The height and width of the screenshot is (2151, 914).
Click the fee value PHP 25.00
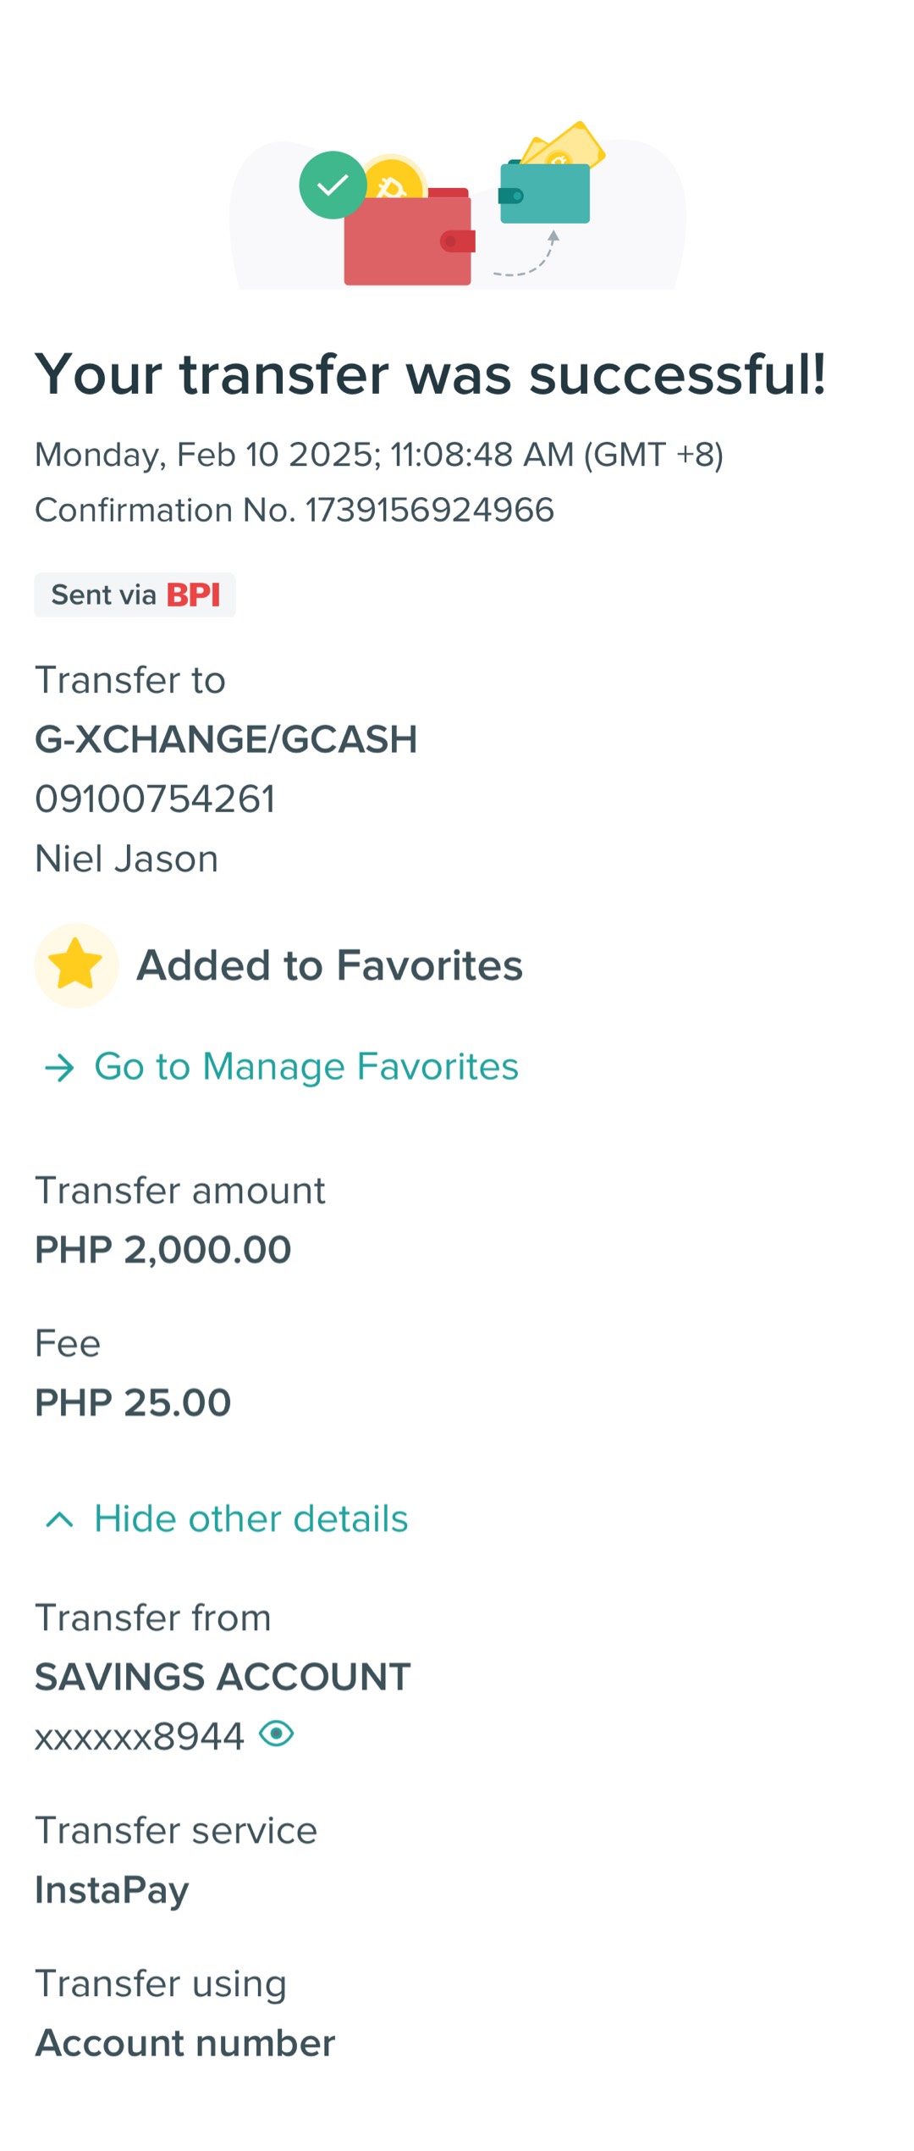point(133,1402)
